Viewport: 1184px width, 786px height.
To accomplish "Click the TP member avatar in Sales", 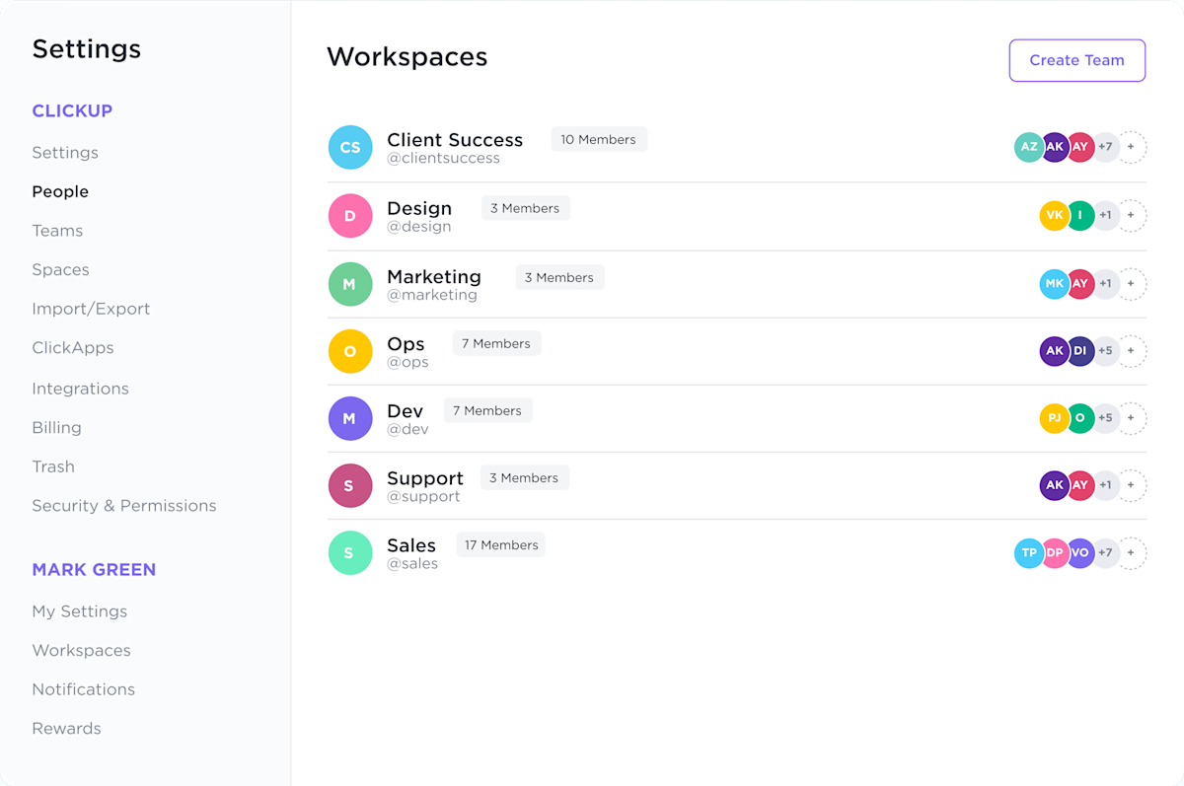I will pyautogui.click(x=1029, y=553).
